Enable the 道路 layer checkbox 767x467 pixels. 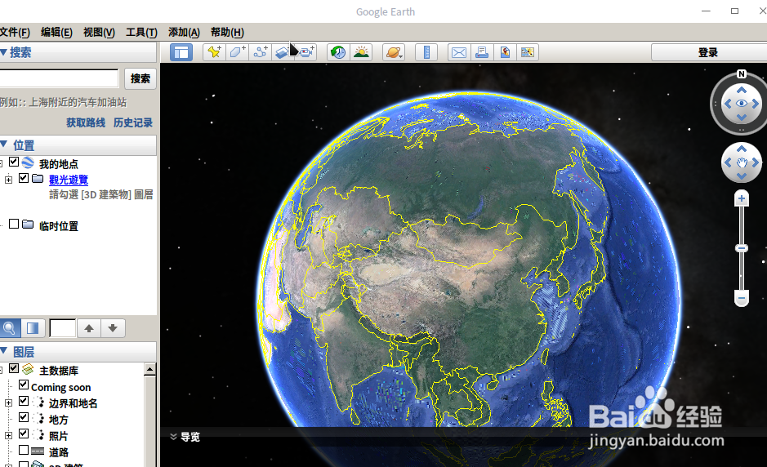click(24, 450)
